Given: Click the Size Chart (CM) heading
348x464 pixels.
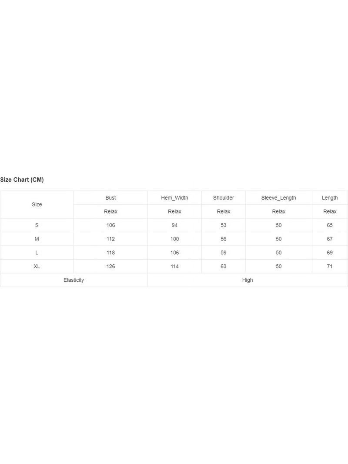Looking at the screenshot, I should 22,180.
